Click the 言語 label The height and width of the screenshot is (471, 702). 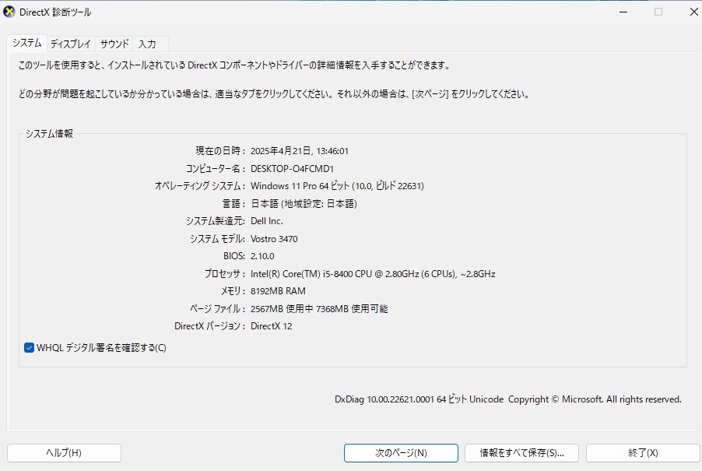pos(233,204)
